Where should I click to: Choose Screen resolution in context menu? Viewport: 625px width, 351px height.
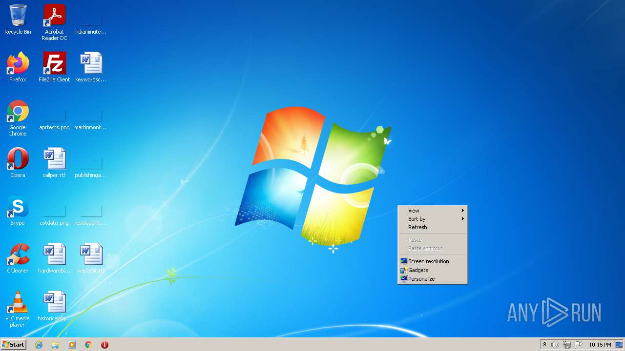pyautogui.click(x=433, y=261)
